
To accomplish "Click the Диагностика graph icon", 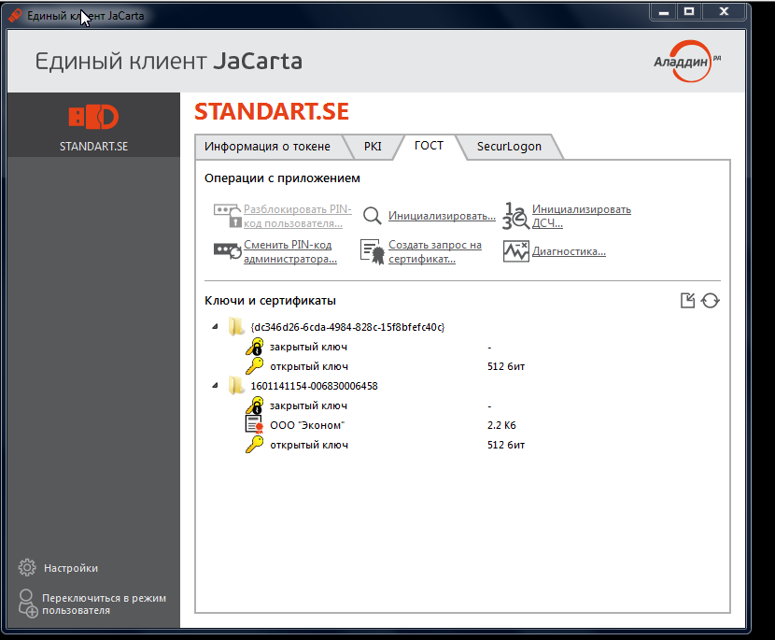I will [516, 251].
